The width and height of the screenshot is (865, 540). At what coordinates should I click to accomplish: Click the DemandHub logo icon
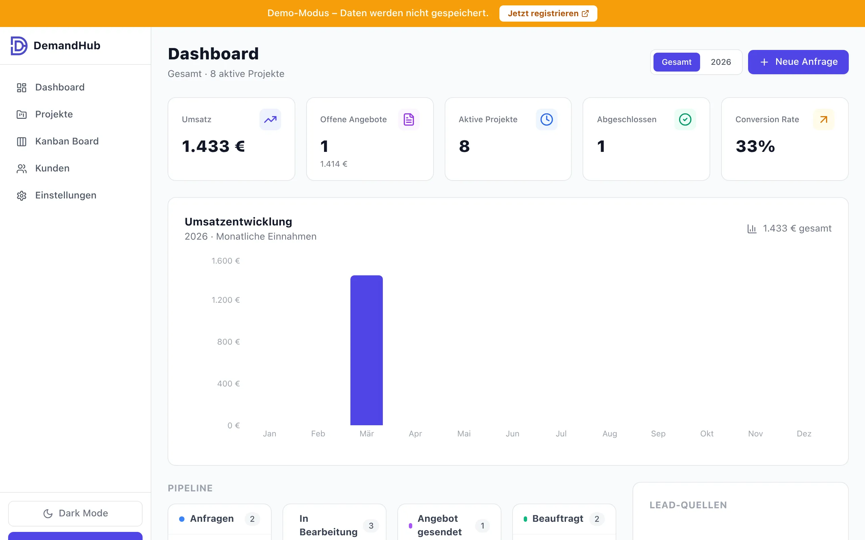19,45
